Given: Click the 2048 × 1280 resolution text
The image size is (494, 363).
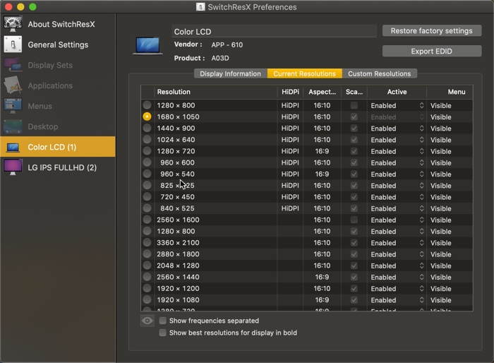Looking at the screenshot, I should pos(178,266).
